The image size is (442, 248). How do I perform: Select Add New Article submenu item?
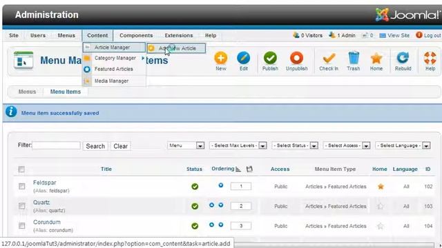click(176, 48)
